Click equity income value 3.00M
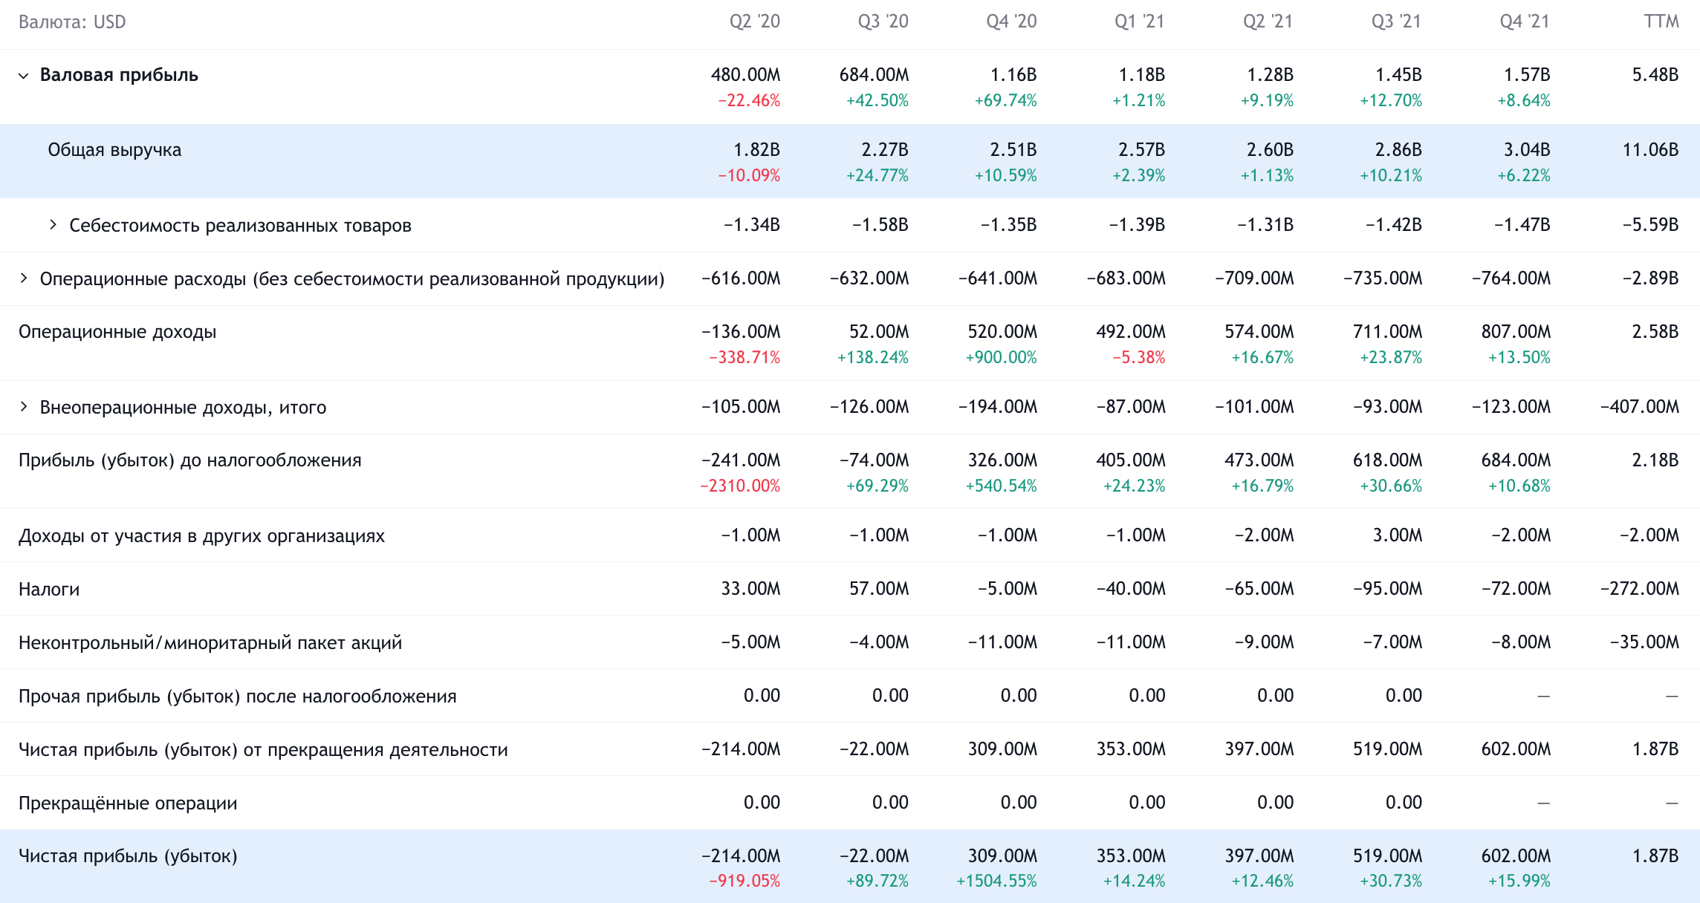The width and height of the screenshot is (1700, 903). coord(1397,535)
